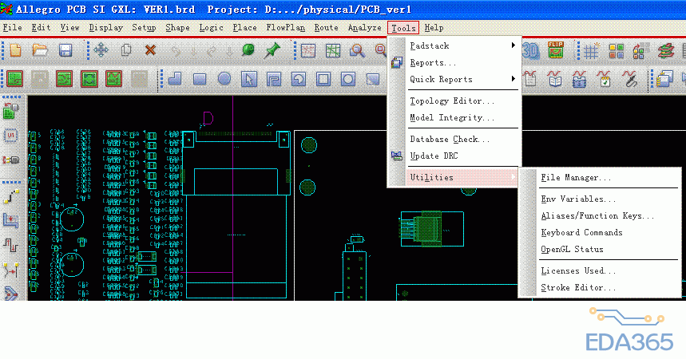Image resolution: width=686 pixels, height=359 pixels.
Task: Open the Setup menu
Action: [144, 28]
